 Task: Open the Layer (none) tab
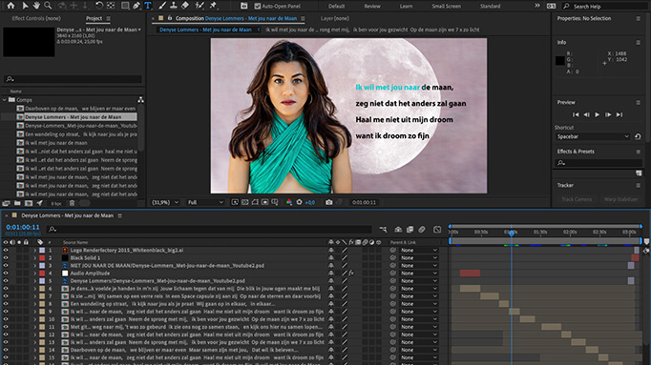click(335, 18)
